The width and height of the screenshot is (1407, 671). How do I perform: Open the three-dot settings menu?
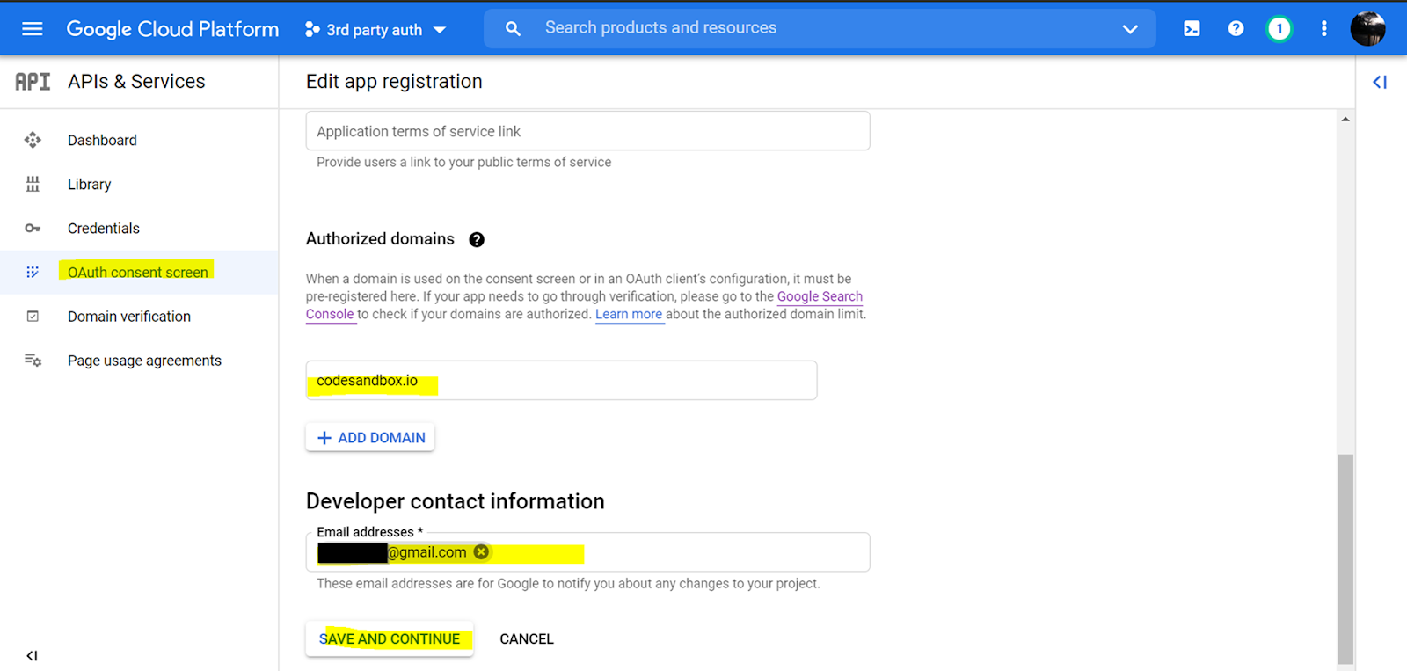click(1323, 29)
